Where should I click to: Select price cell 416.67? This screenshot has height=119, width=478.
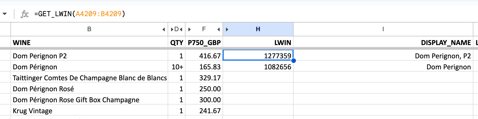click(x=204, y=56)
